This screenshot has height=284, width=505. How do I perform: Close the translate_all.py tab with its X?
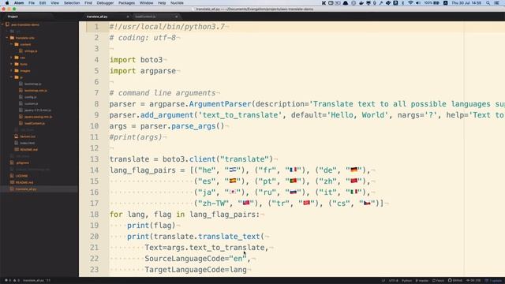click(x=128, y=17)
